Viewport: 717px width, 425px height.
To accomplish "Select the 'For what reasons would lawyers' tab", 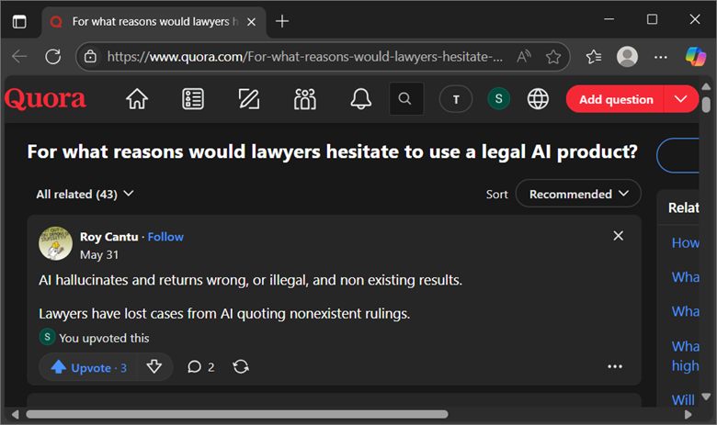I will (x=154, y=21).
